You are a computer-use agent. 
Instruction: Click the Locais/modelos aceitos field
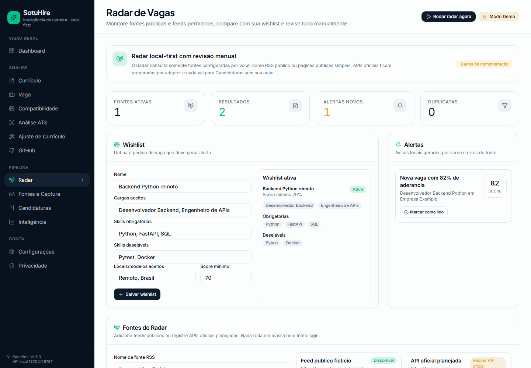155,278
